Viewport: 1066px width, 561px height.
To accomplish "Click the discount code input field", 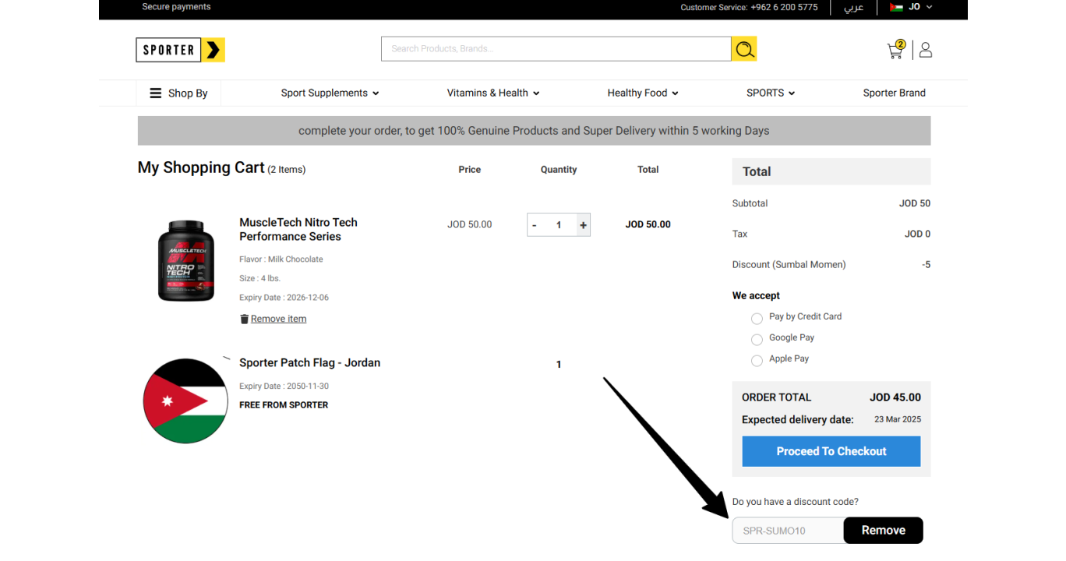I will tap(788, 531).
